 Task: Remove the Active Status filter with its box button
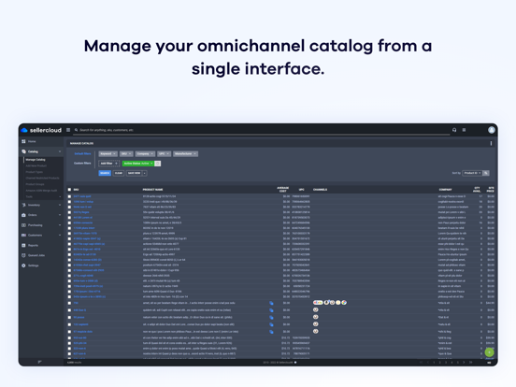tap(158, 164)
